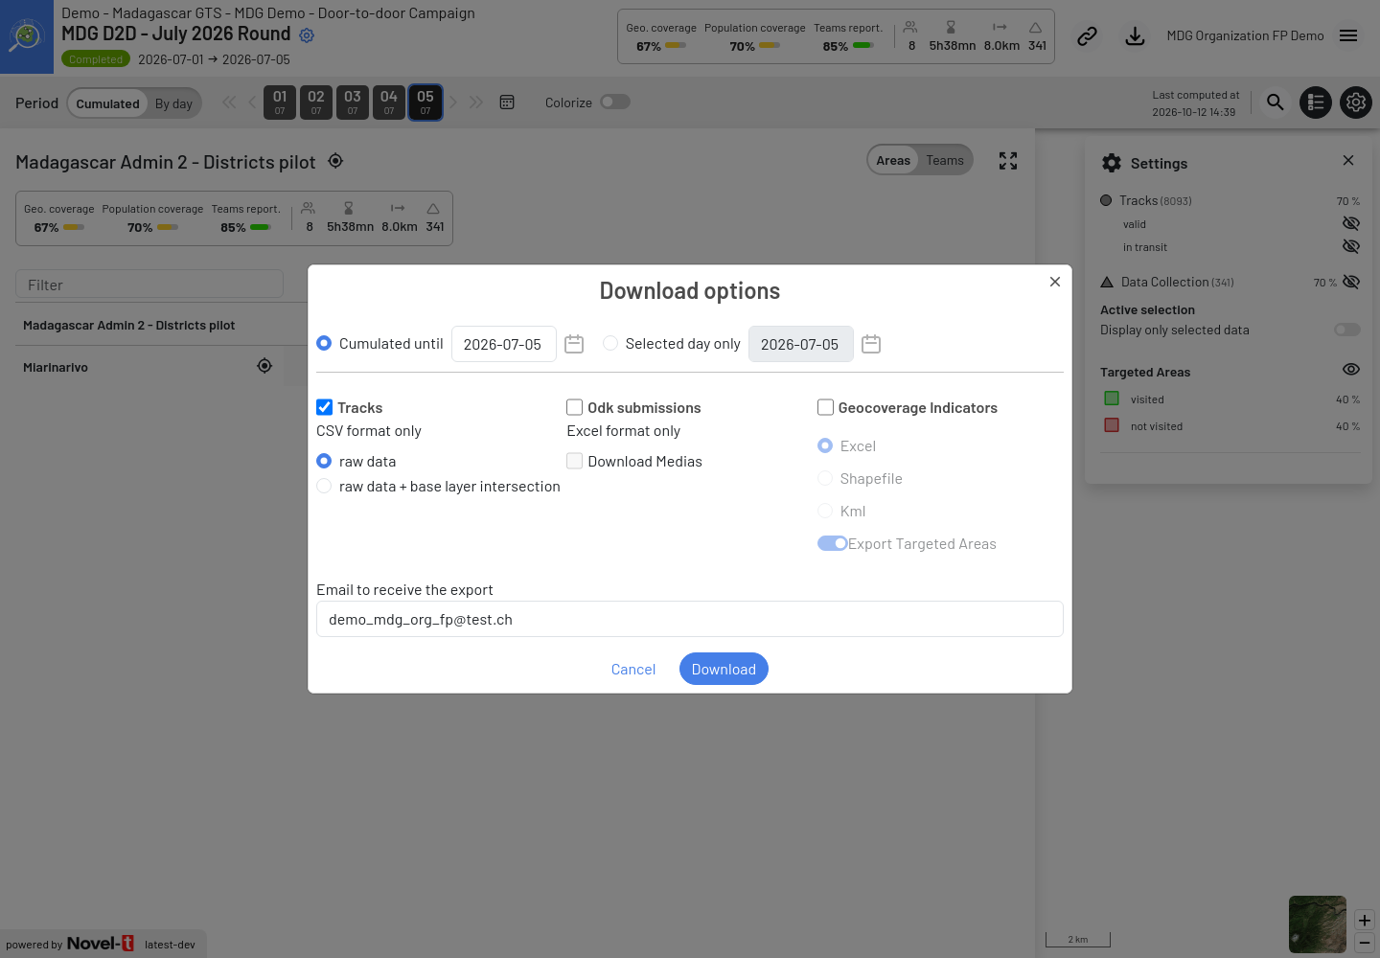Viewport: 1380px width, 958px height.
Task: Toggle Data Collection layer visibility
Action: tap(1351, 282)
